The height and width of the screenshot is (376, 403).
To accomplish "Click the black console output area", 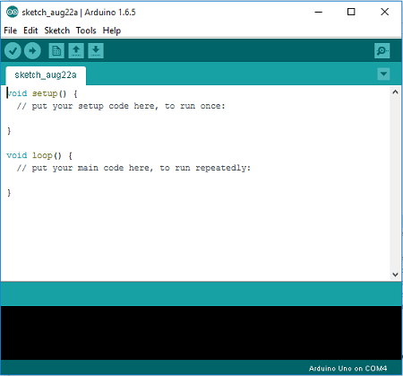I will coord(201,333).
